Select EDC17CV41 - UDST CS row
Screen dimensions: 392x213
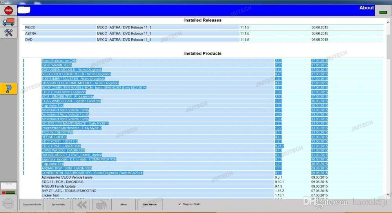click(203, 142)
